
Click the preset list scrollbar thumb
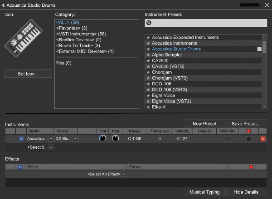[264, 47]
